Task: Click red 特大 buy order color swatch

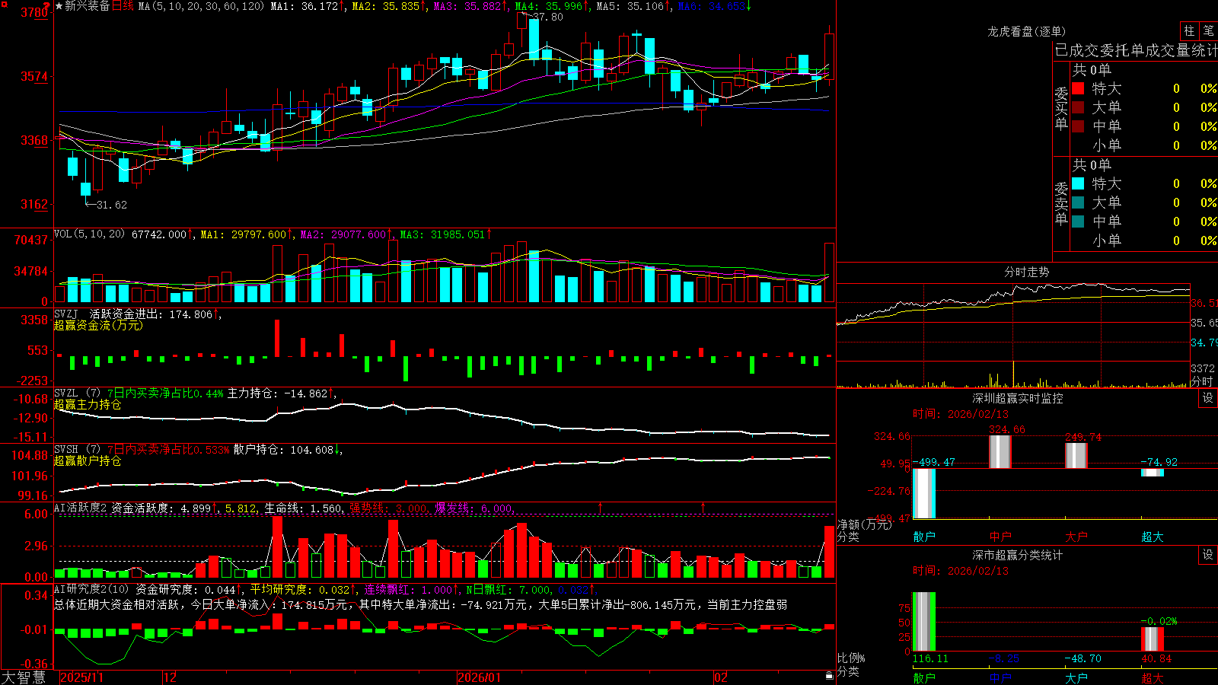Action: [x=1078, y=88]
